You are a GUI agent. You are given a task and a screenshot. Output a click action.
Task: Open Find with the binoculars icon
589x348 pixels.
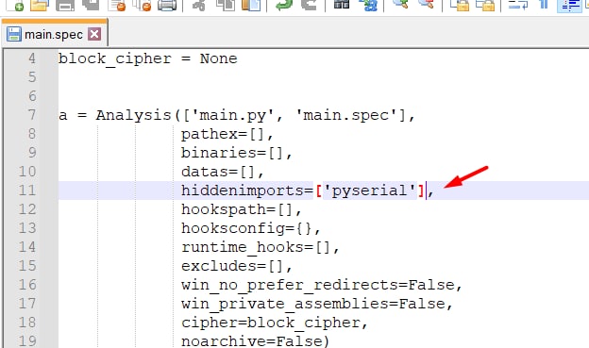point(342,4)
